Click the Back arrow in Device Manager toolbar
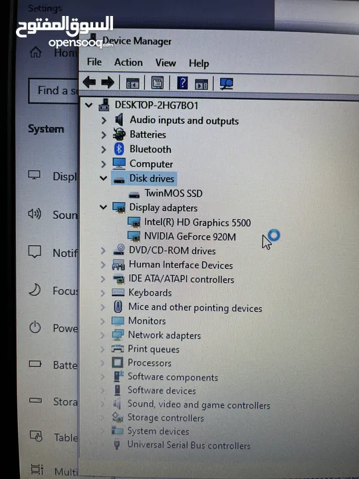 [90, 82]
